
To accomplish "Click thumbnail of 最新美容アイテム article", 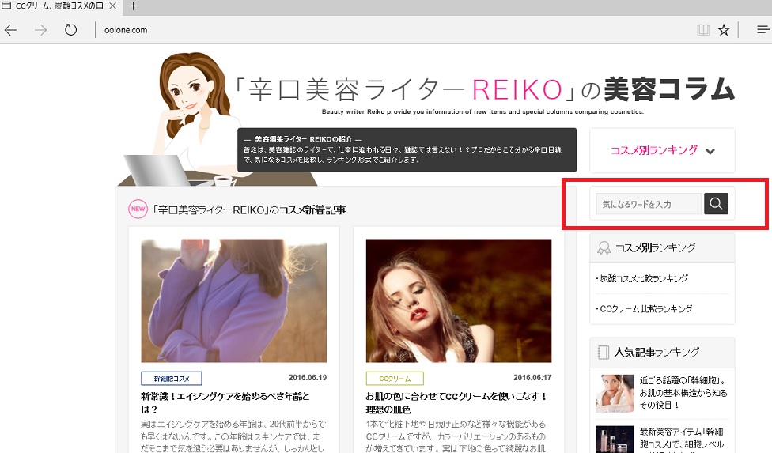I will [615, 440].
